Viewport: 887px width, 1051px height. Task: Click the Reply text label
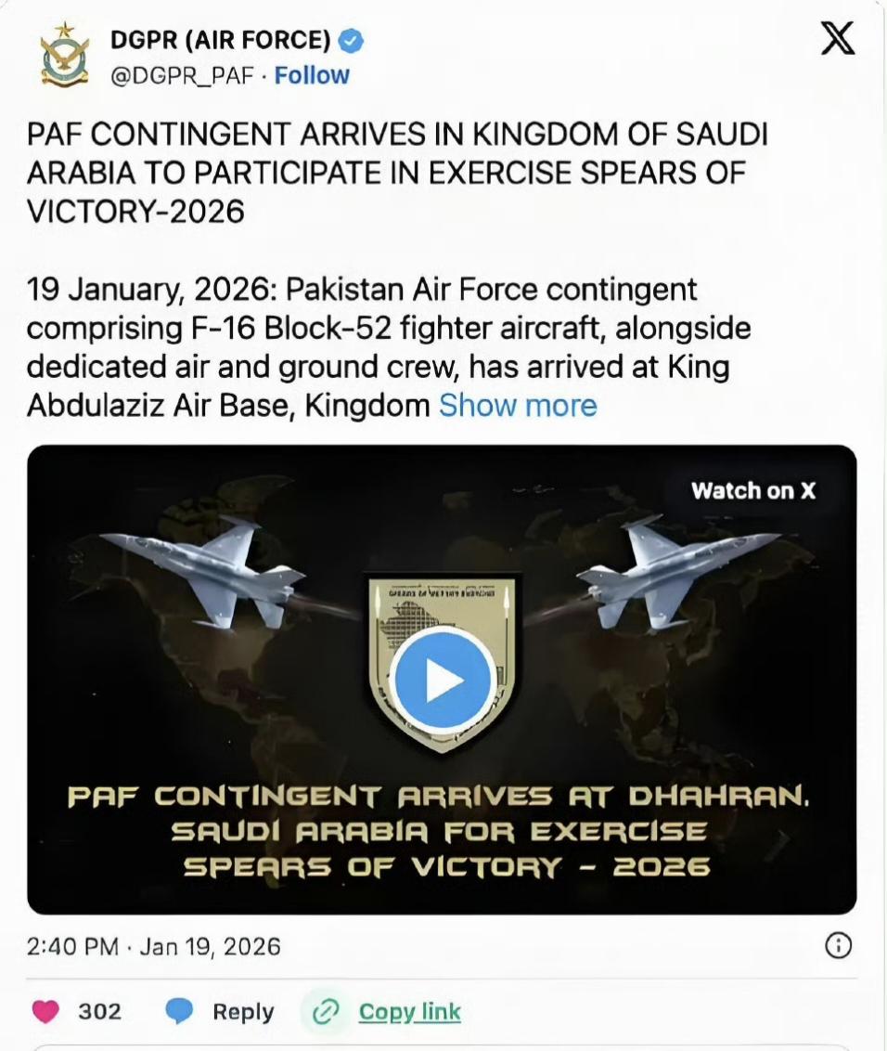[x=243, y=1011]
